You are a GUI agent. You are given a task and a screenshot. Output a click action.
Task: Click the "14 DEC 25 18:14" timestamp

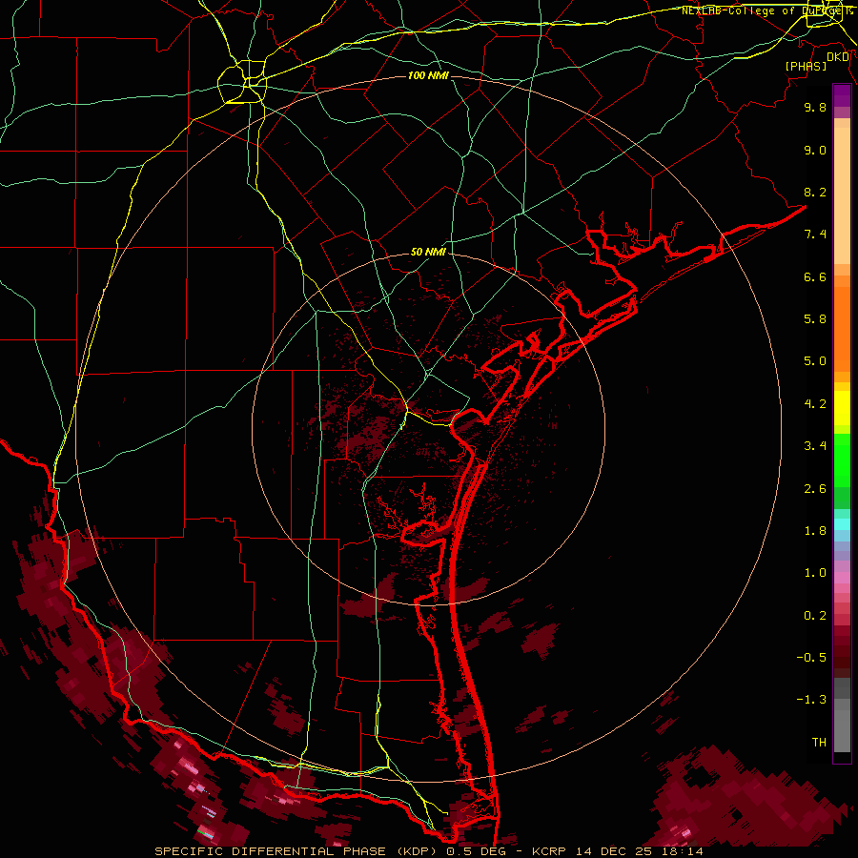(639, 851)
